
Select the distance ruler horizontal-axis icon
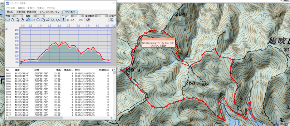[8, 19]
